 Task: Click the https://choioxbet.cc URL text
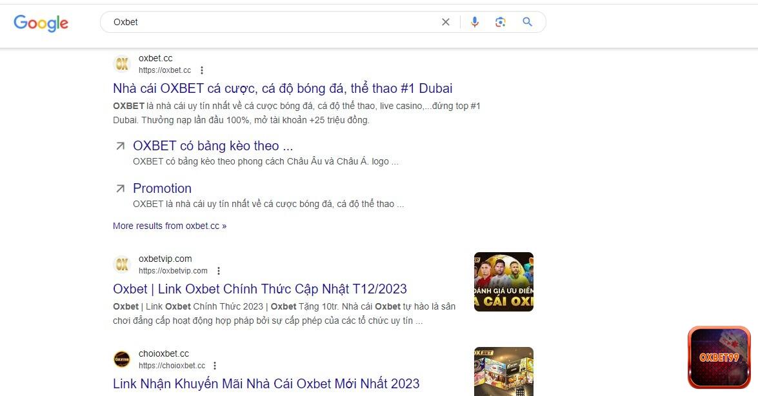tap(172, 366)
